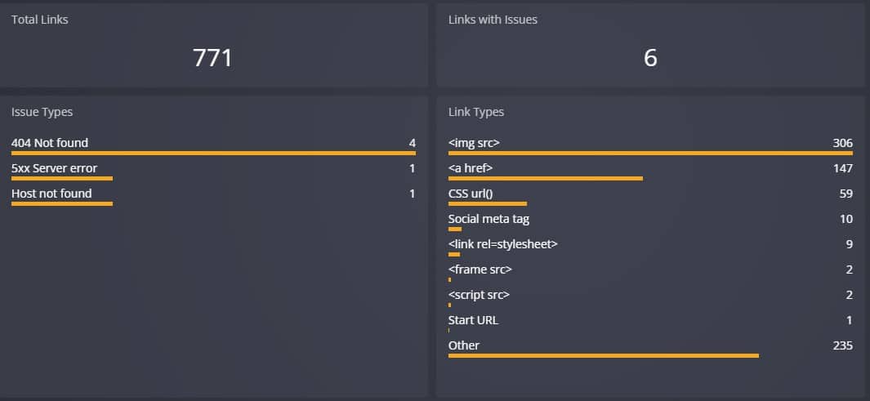This screenshot has width=870, height=401.
Task: Click the Link Types panel heading
Action: (x=476, y=112)
